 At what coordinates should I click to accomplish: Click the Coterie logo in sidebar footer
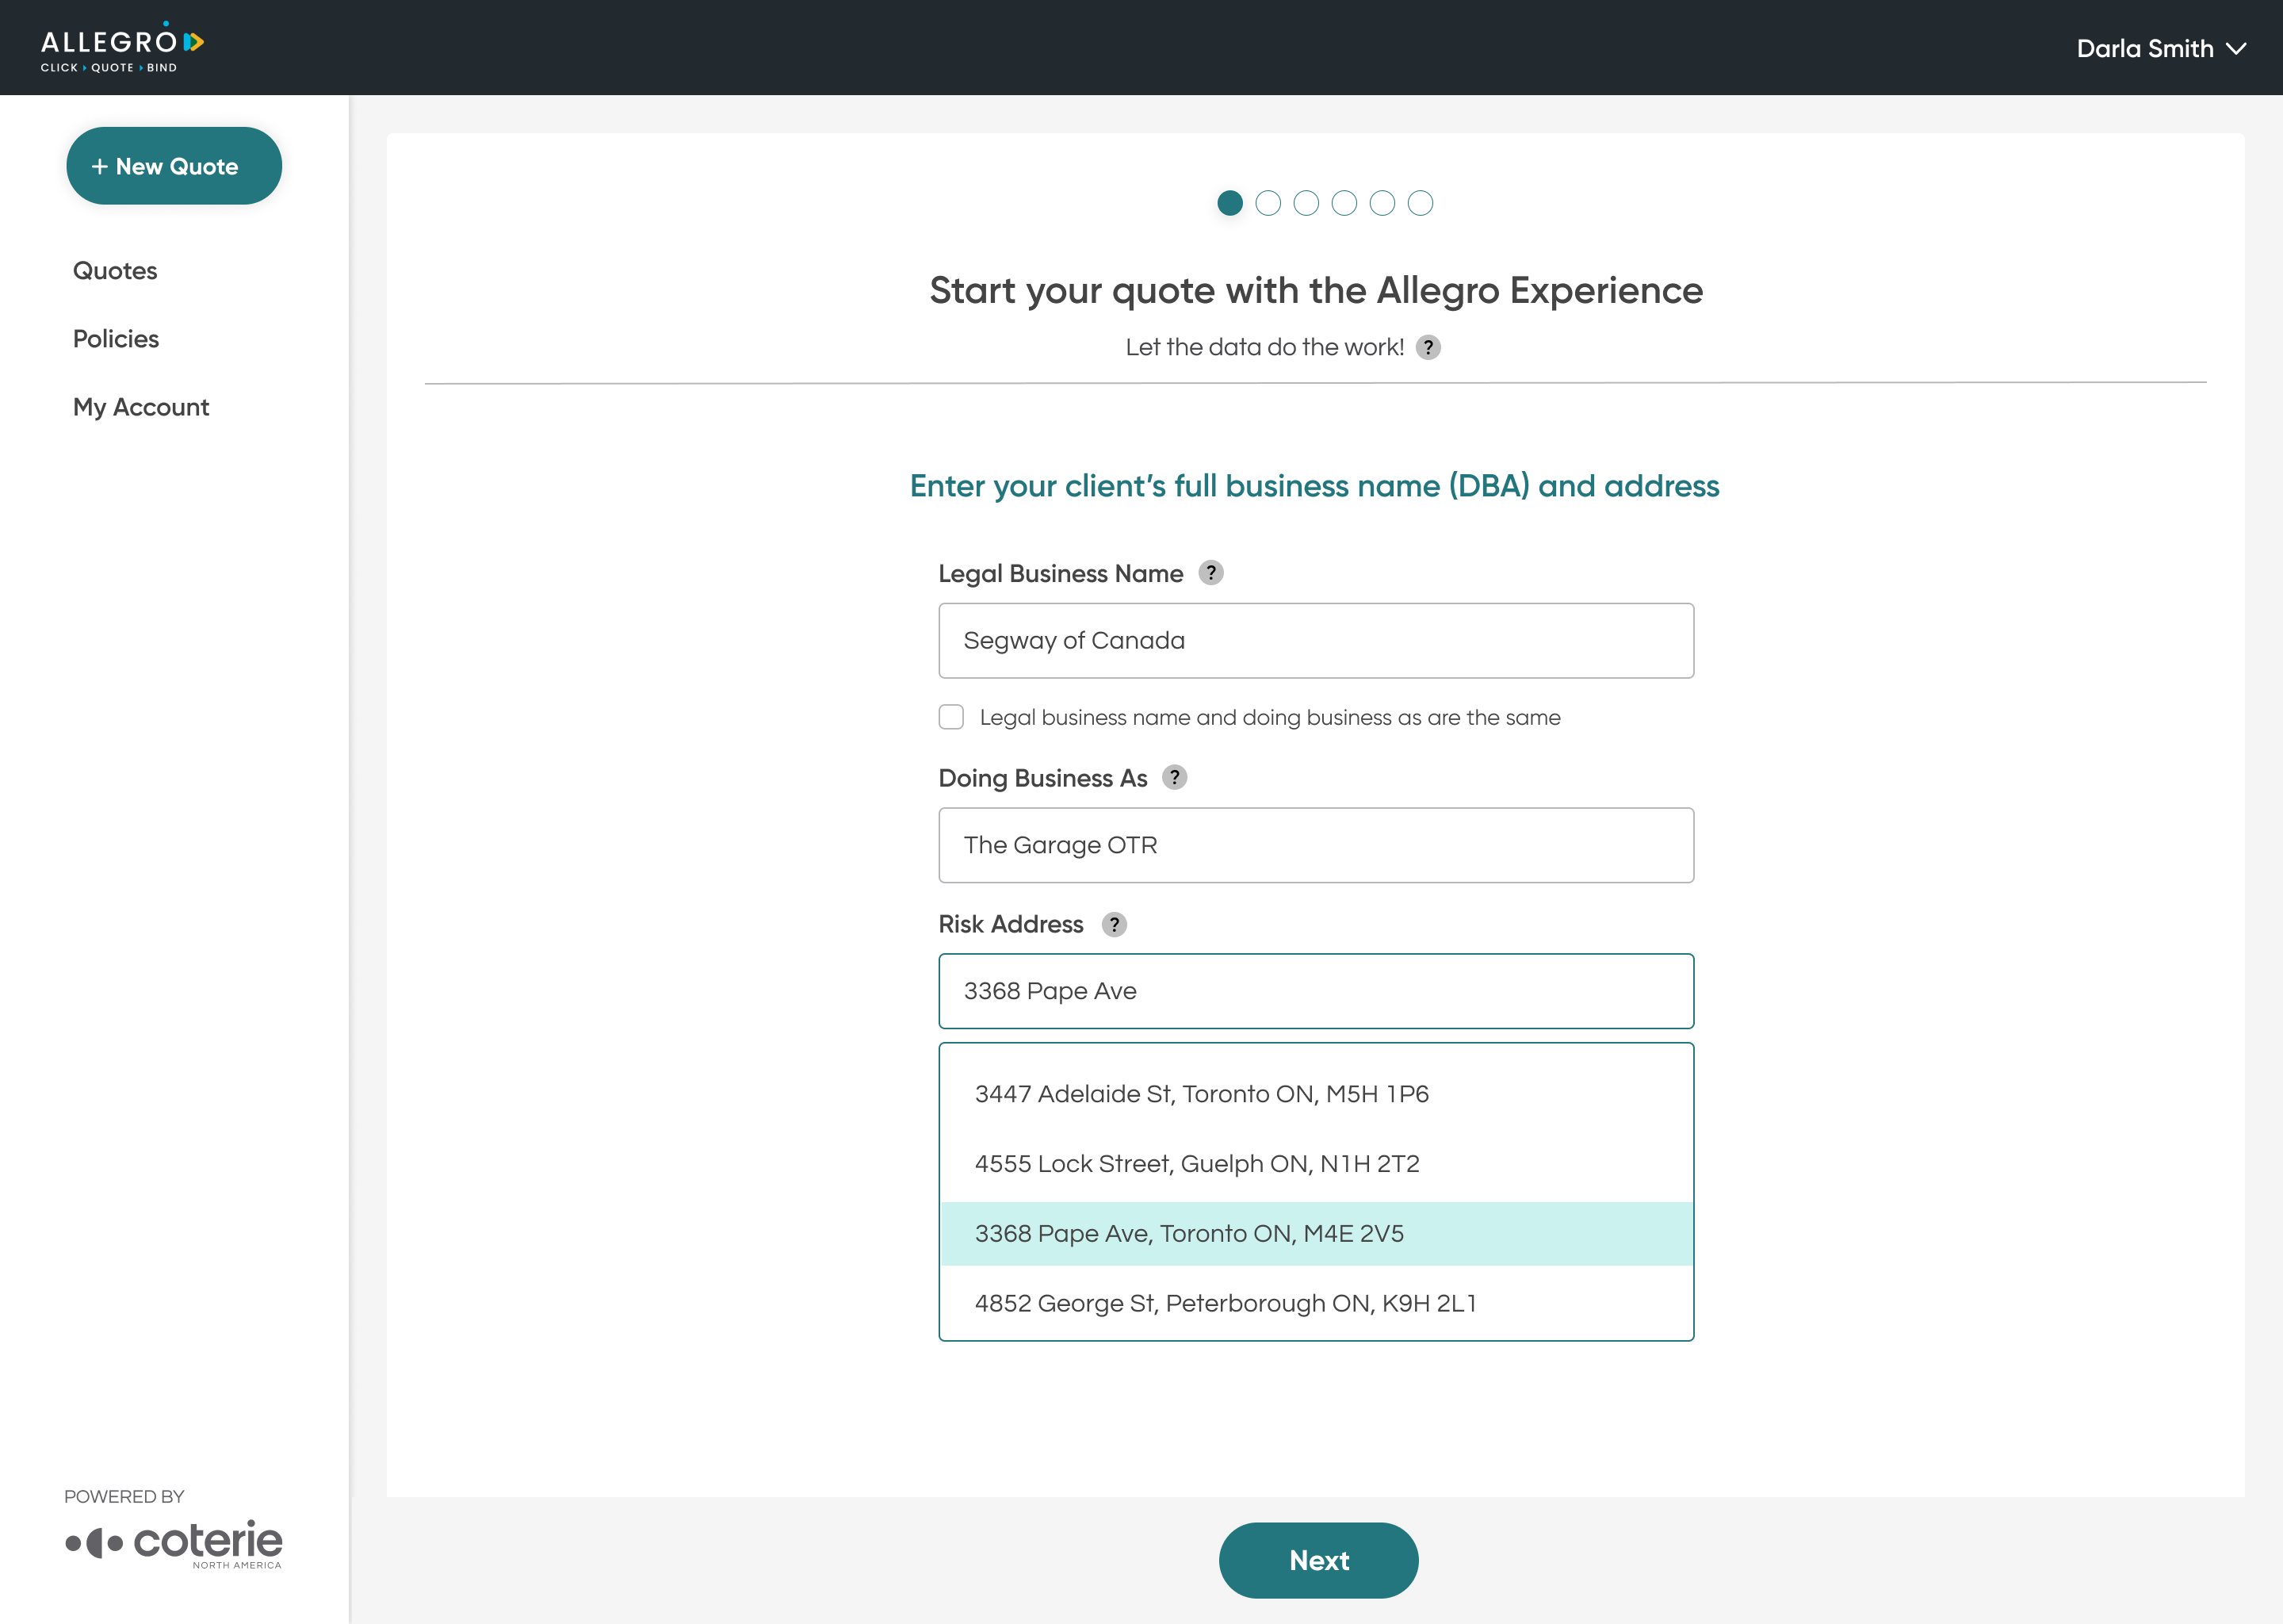pos(174,1543)
